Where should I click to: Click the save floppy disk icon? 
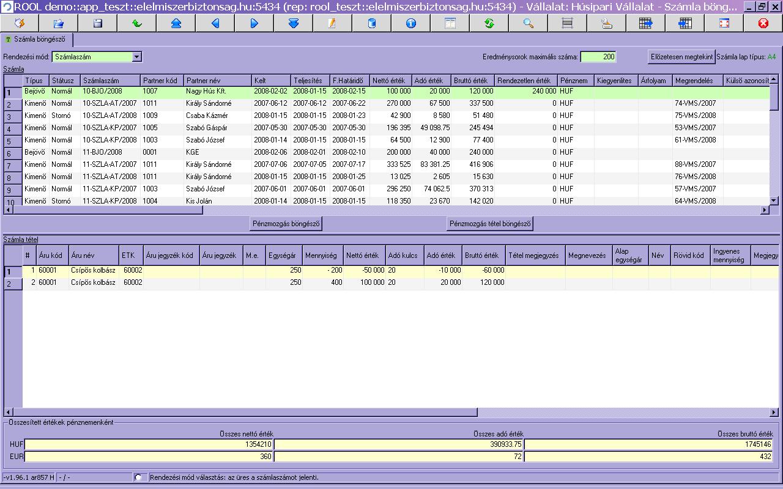pos(97,23)
